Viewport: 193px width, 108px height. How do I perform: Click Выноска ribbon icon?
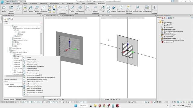pos(88,8)
